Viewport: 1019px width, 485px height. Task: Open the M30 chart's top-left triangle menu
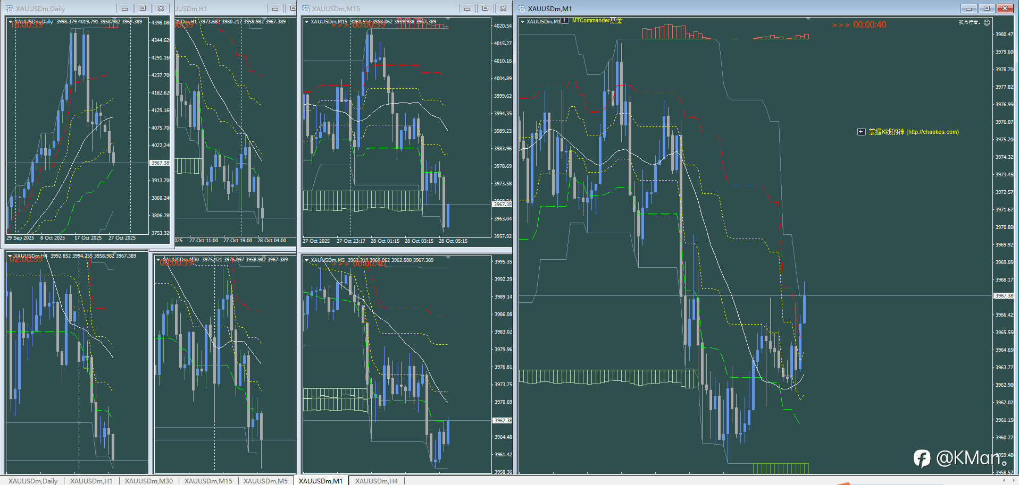pyautogui.click(x=158, y=260)
